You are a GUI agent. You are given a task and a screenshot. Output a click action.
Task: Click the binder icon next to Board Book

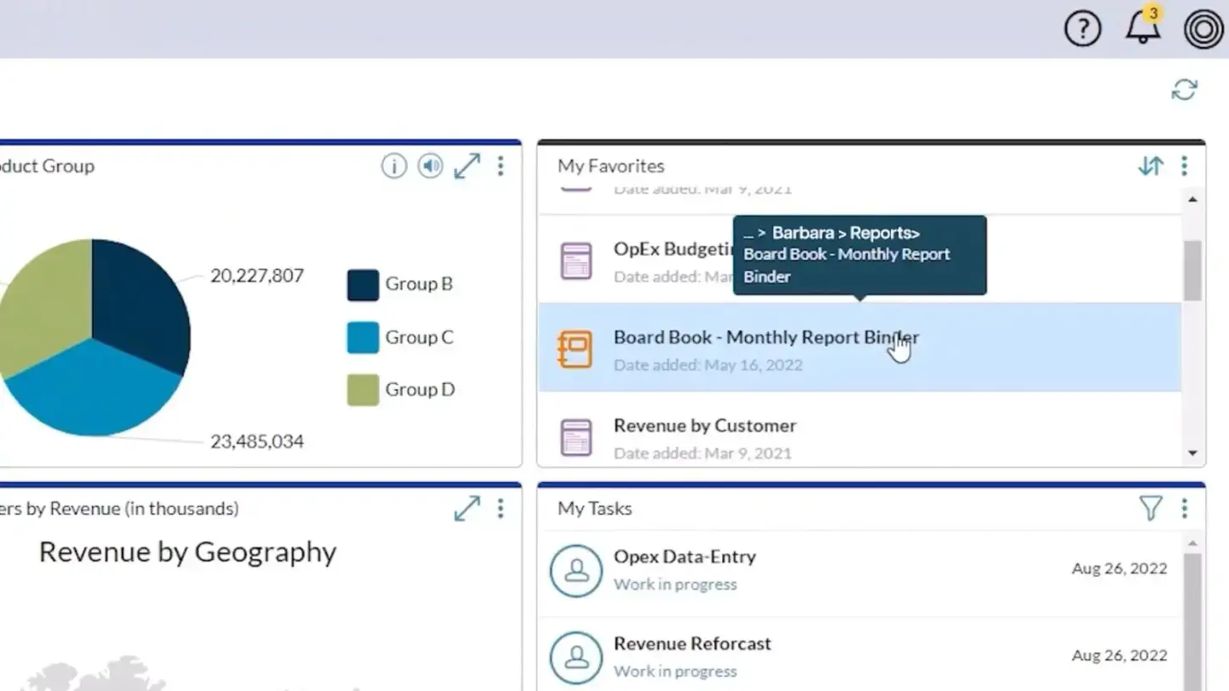click(576, 347)
